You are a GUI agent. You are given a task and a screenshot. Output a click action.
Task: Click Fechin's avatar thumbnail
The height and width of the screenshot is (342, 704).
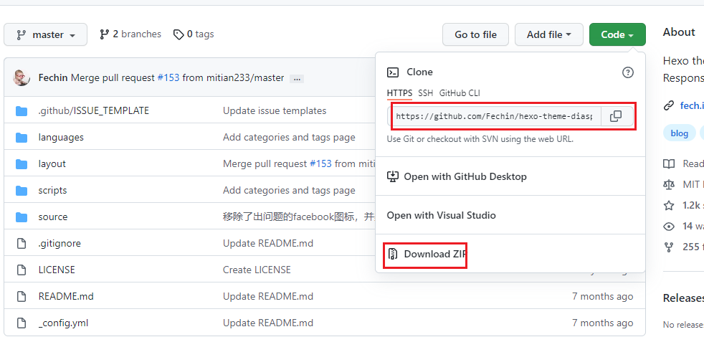(22, 77)
